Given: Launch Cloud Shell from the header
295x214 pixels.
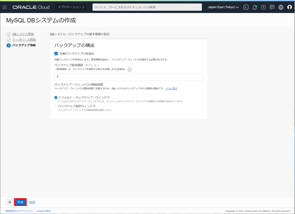Looking at the screenshot, I should pyautogui.click(x=246, y=7).
